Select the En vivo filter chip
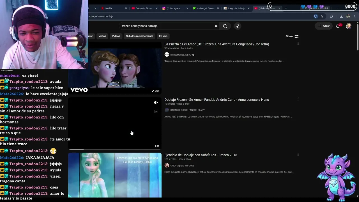This screenshot has width=359, height=202. 163,36
